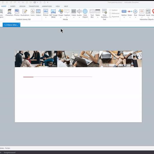154x154 pixels.
Task: Open the Photos content library
Action: (x=17, y=13)
